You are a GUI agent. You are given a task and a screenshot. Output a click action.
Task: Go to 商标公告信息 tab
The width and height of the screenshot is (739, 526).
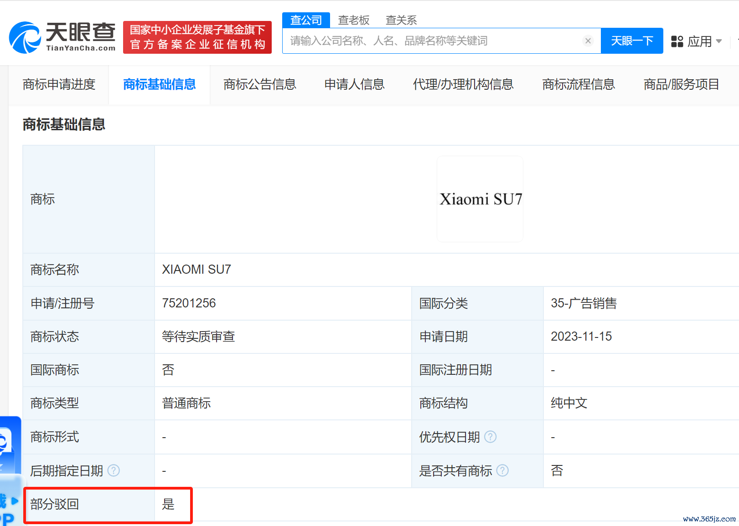[260, 84]
